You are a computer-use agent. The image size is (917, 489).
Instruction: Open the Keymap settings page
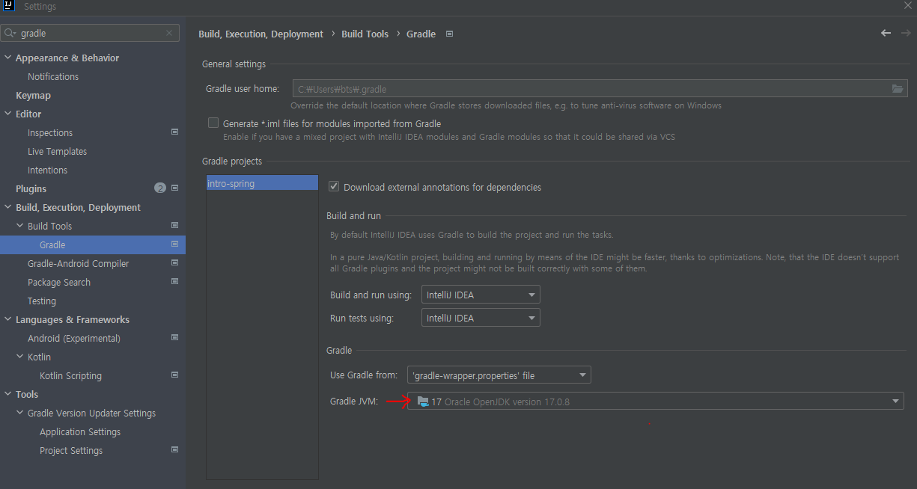point(33,95)
